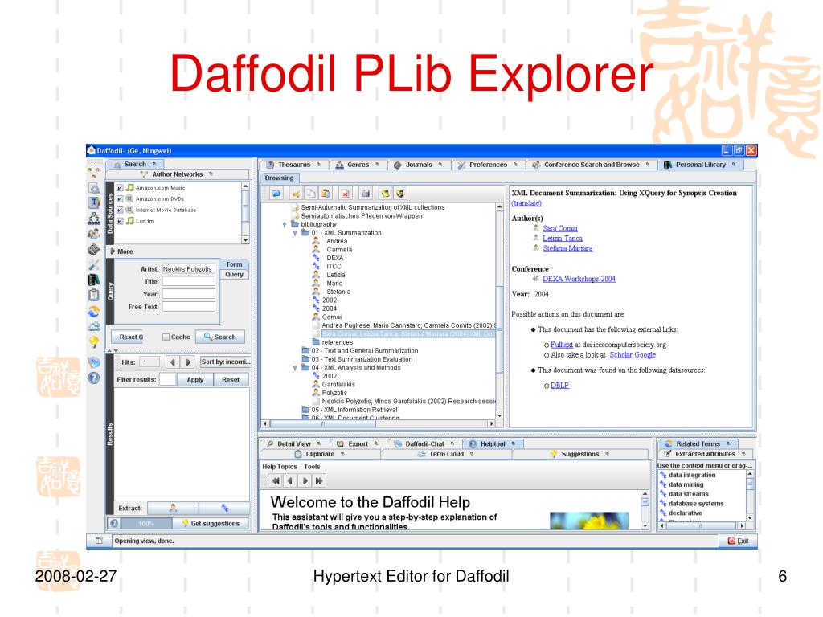Select the references folder in tree

click(x=333, y=342)
